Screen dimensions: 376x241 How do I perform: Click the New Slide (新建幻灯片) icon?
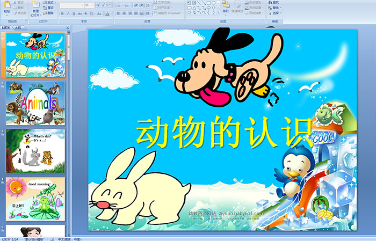pos(36,5)
